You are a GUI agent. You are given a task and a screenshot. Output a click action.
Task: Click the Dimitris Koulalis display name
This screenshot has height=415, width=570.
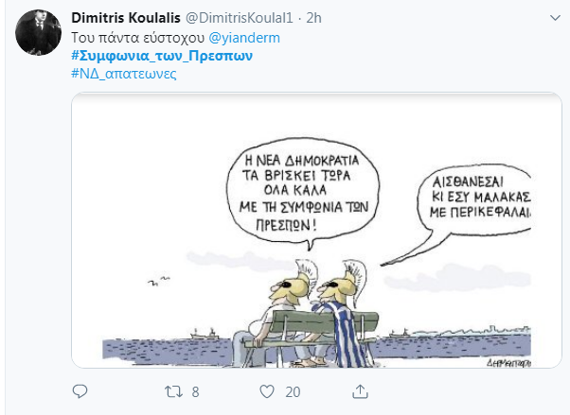pos(126,18)
